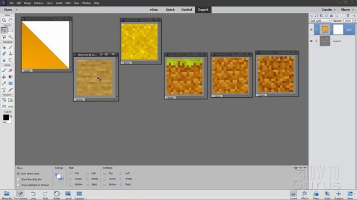Select the Content-Aware Move tool

tap(4, 106)
